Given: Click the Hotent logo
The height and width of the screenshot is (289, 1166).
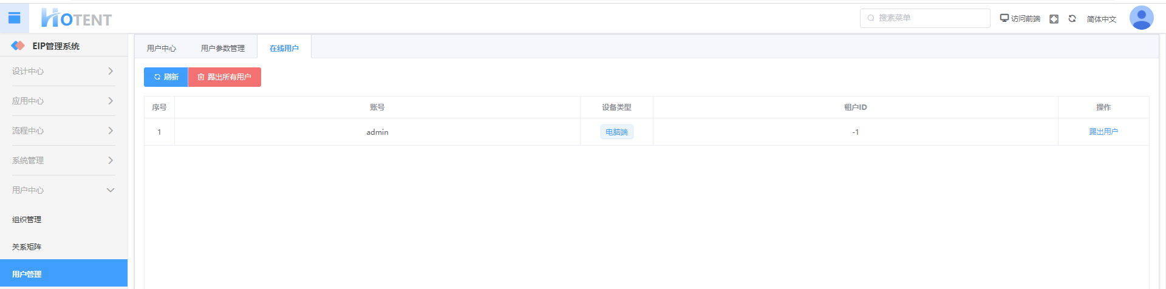Looking at the screenshot, I should [x=77, y=18].
